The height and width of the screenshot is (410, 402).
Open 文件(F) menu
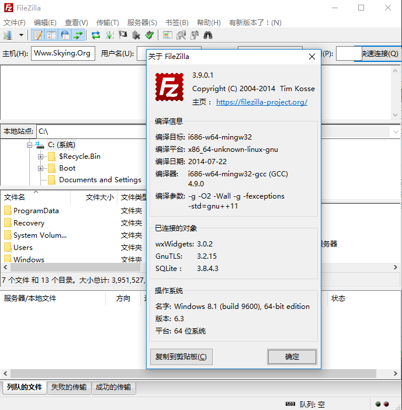(x=15, y=23)
